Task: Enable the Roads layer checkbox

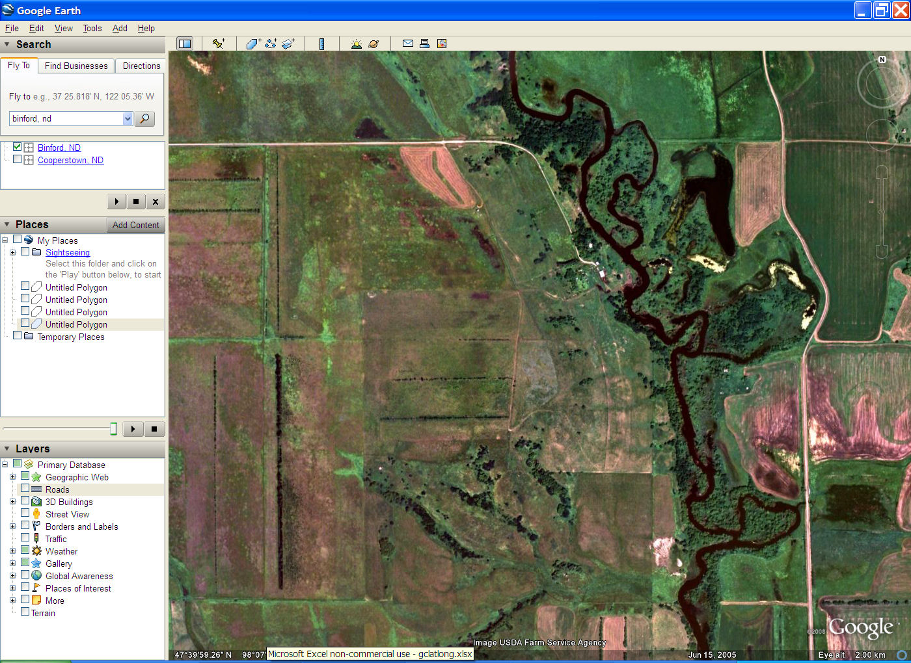Action: click(25, 489)
